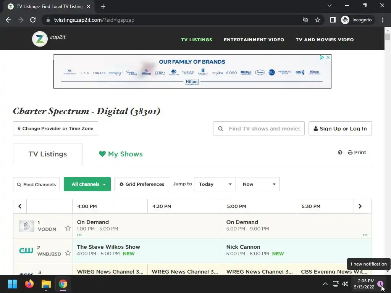Switch to TV Listings tab
The width and height of the screenshot is (391, 293).
pos(48,154)
